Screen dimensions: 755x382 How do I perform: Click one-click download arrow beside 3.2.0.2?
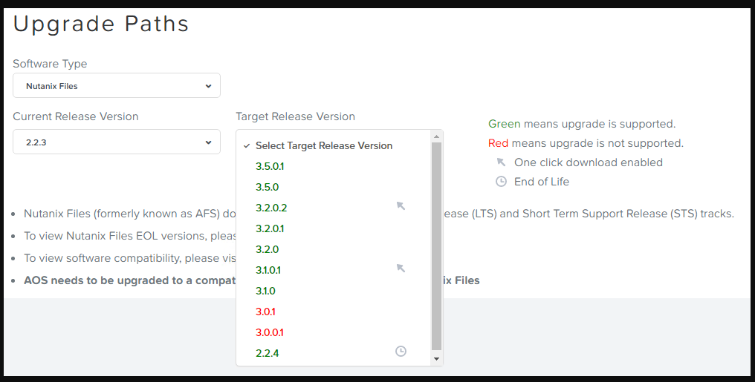tap(401, 206)
